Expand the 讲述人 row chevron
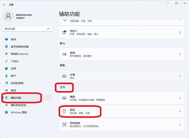Image resolution: width=189 pixels, height=138 pixels. (180, 32)
